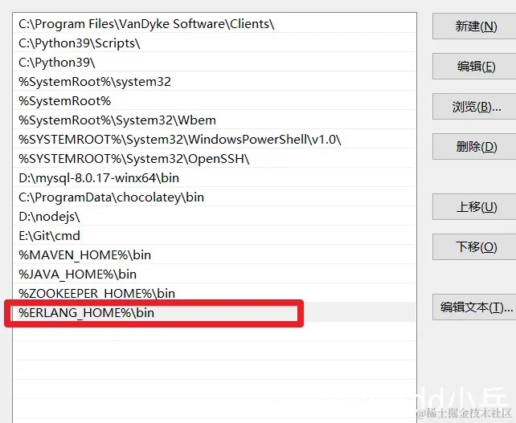The image size is (516, 423).
Task: Select the System32\OpenSSH\ path entry
Action: [x=215, y=158]
